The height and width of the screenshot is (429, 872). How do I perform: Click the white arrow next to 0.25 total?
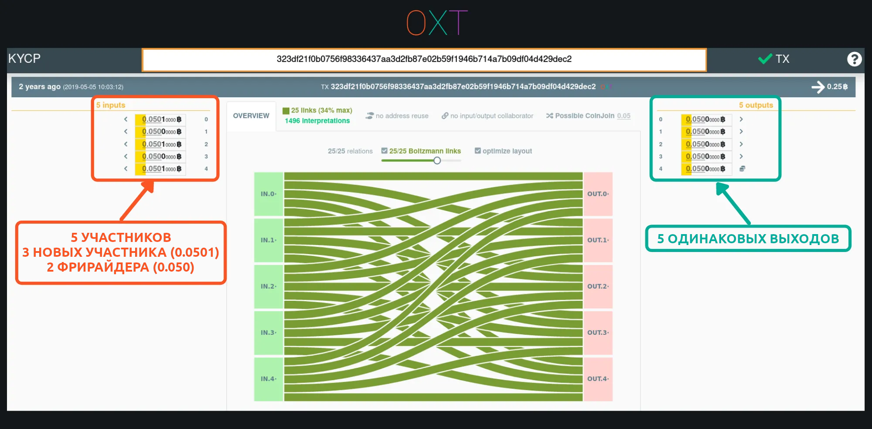point(817,87)
